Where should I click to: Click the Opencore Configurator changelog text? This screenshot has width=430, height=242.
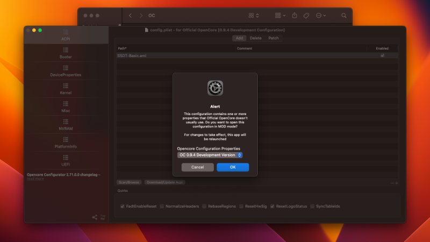point(63,174)
